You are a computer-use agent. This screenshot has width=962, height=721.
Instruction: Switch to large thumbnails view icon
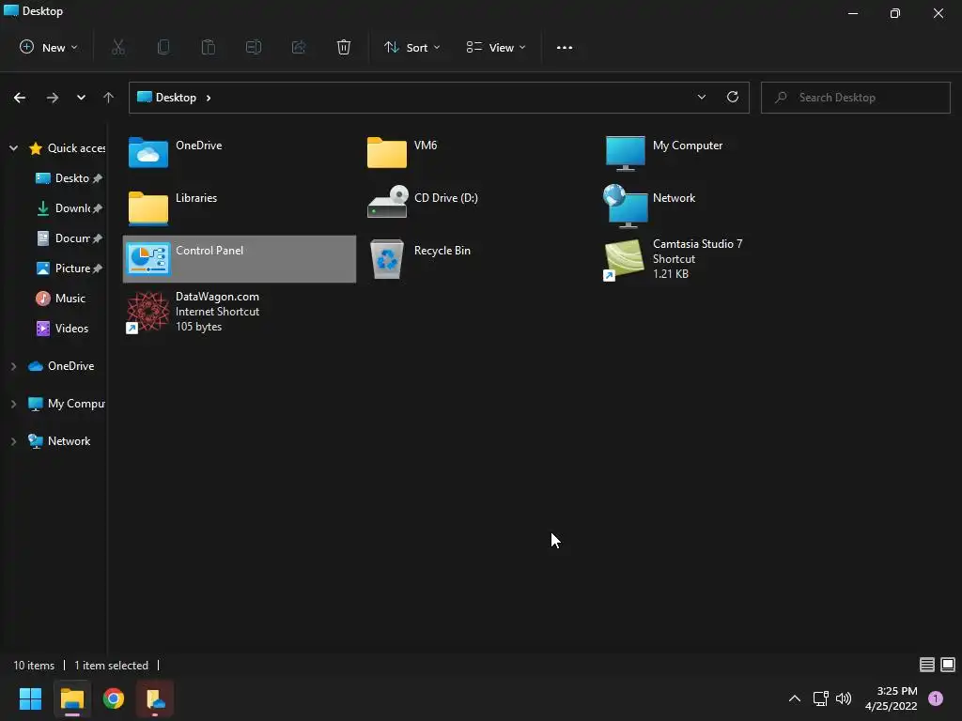948,665
